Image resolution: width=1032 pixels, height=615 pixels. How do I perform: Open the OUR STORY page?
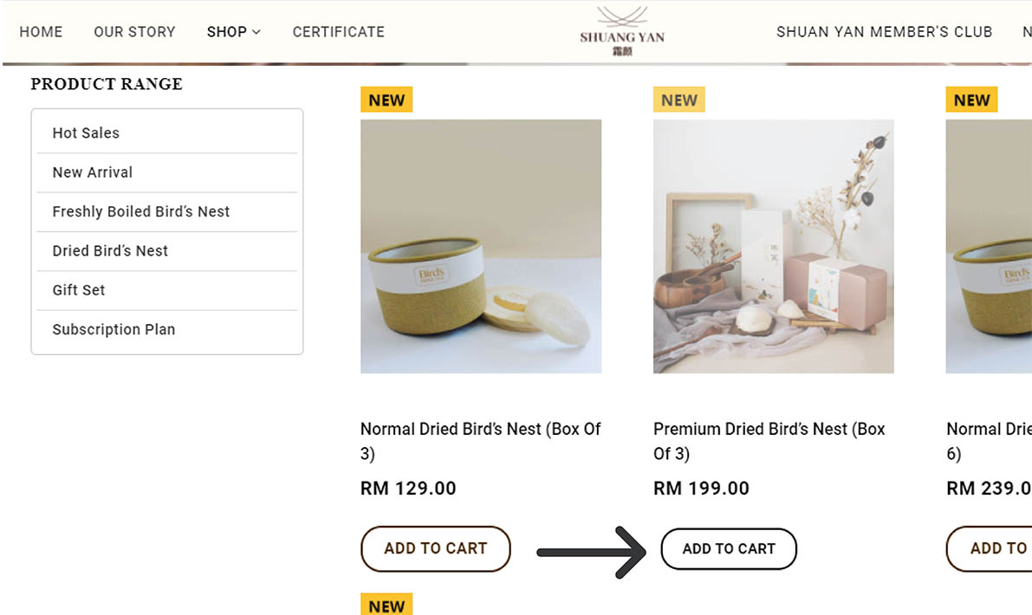134,32
